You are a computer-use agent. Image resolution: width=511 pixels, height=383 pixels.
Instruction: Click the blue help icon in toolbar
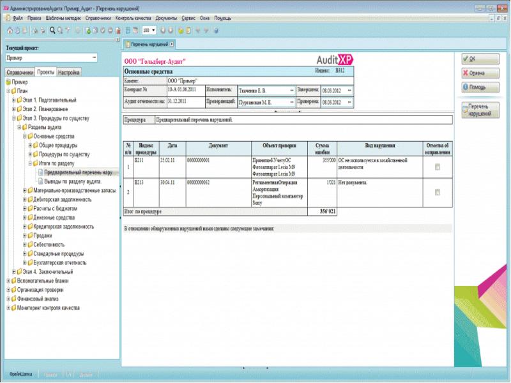point(217,30)
